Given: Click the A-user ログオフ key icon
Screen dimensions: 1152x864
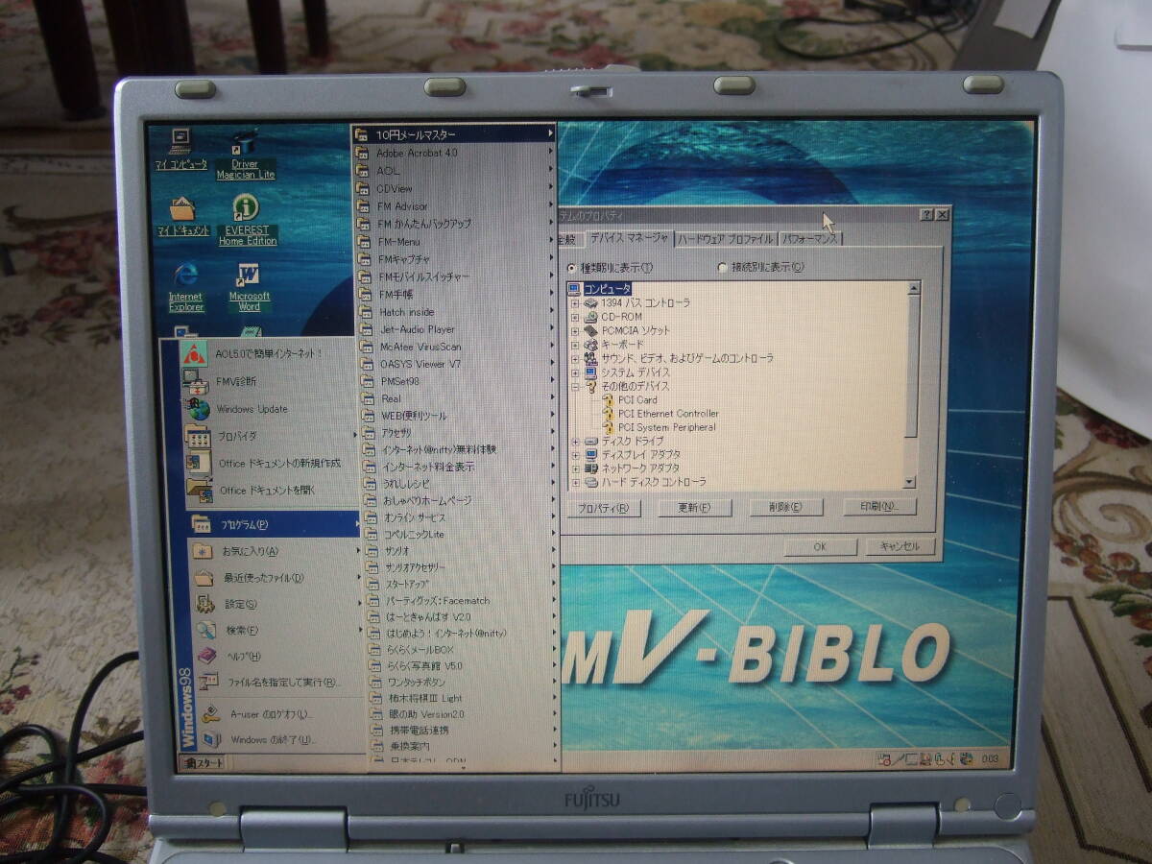Looking at the screenshot, I should (x=211, y=714).
